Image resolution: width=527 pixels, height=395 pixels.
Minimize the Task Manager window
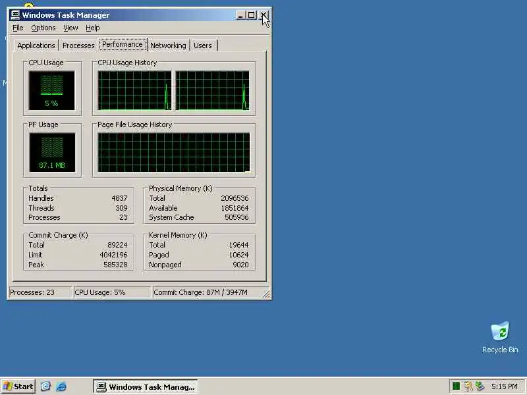click(x=240, y=15)
